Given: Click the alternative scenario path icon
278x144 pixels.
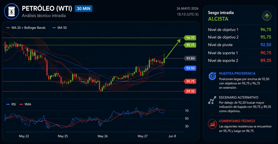Looking at the screenshot, I should pyautogui.click(x=212, y=100).
